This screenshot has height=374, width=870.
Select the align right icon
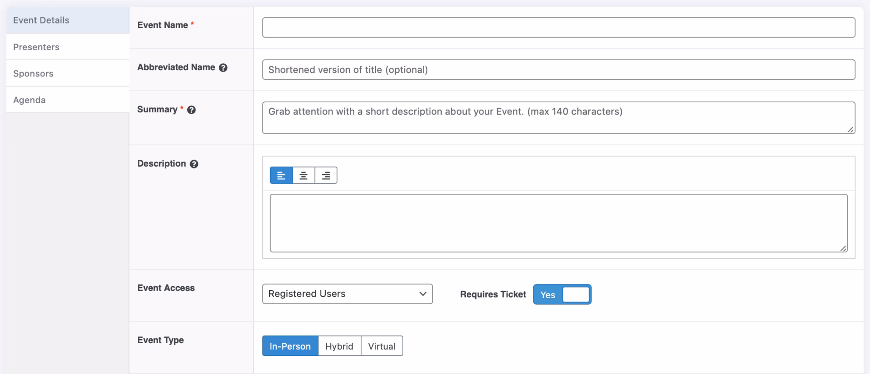(x=326, y=175)
